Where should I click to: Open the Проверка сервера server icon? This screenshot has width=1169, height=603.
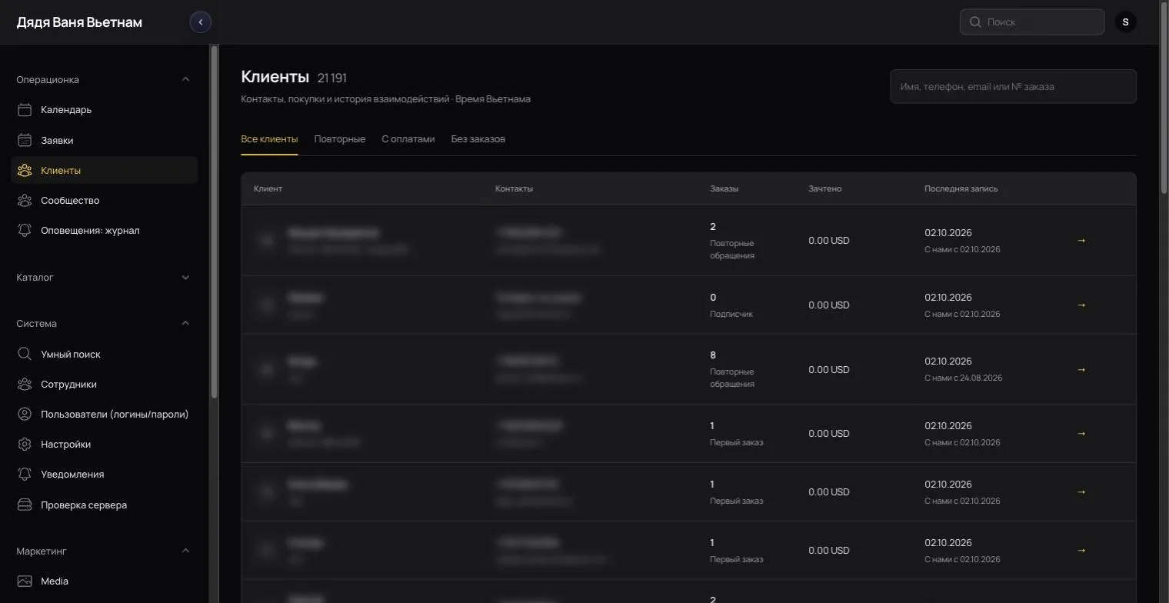[25, 505]
